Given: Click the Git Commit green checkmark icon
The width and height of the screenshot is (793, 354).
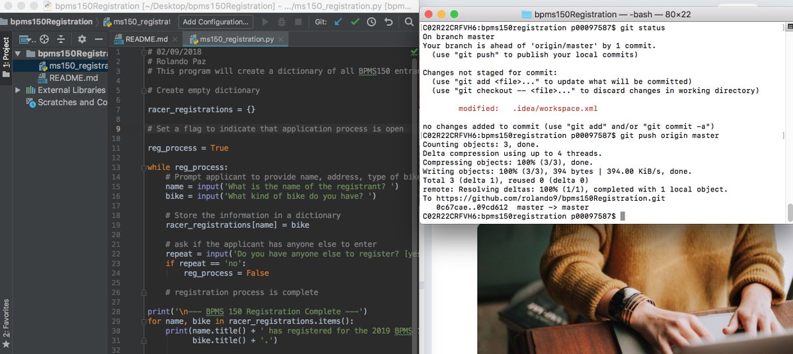Looking at the screenshot, I should [356, 22].
